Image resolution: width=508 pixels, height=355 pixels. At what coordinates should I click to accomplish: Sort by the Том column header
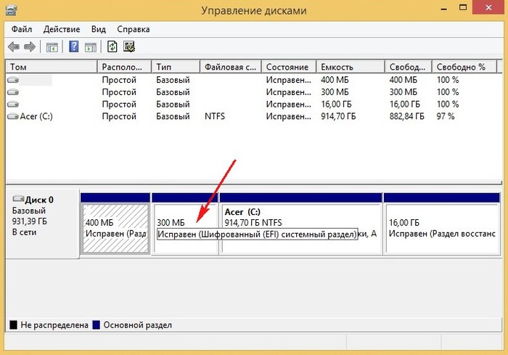point(52,67)
